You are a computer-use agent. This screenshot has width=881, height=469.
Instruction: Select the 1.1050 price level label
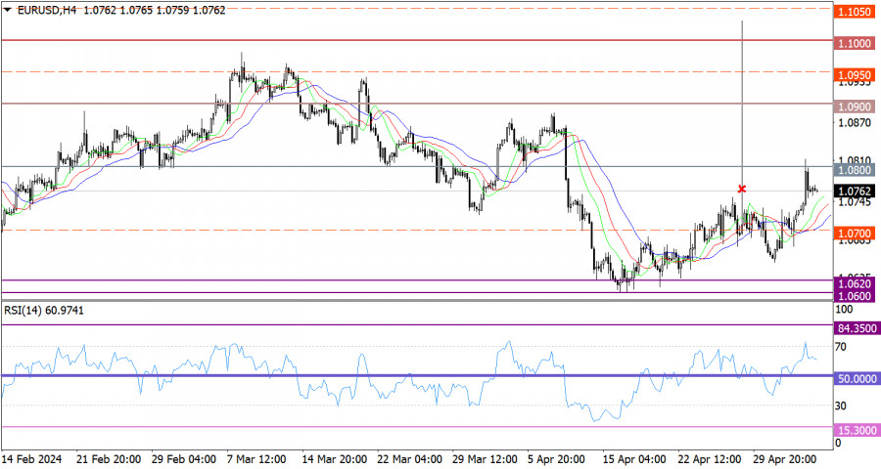click(x=854, y=12)
